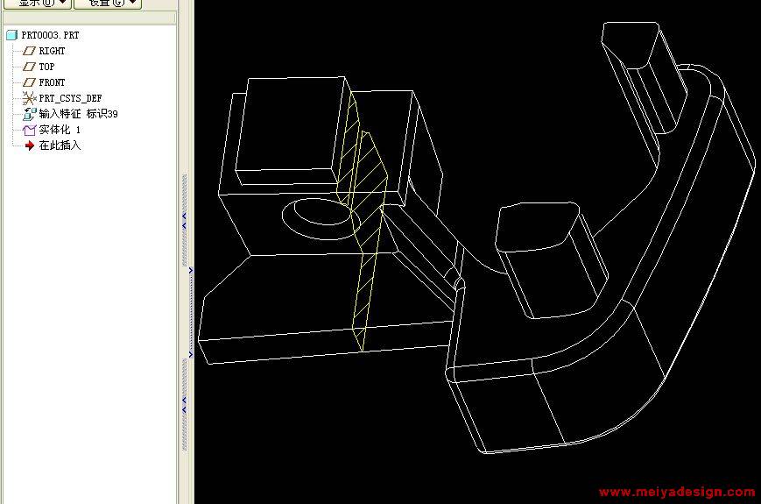Select the 实体化 1 feature label
This screenshot has width=761, height=504.
coord(60,130)
